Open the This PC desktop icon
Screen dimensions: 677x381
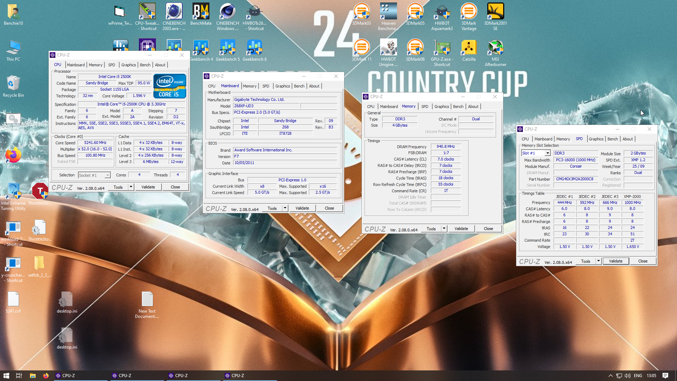(13, 48)
